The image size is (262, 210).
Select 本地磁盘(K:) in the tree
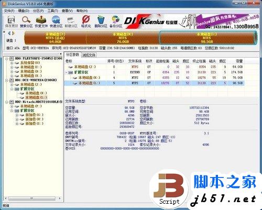coord(36,93)
